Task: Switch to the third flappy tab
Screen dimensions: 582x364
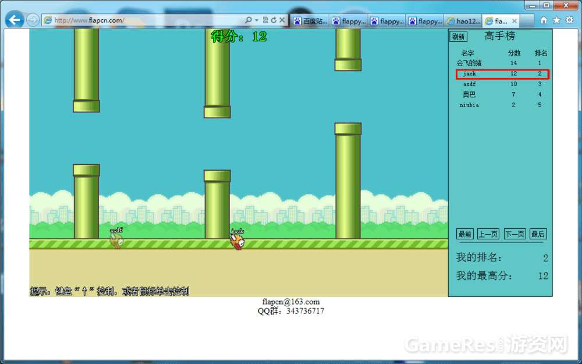Action: pos(425,21)
